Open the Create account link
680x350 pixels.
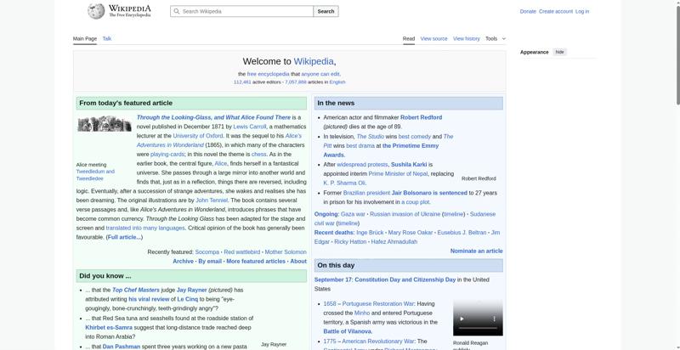click(x=556, y=12)
